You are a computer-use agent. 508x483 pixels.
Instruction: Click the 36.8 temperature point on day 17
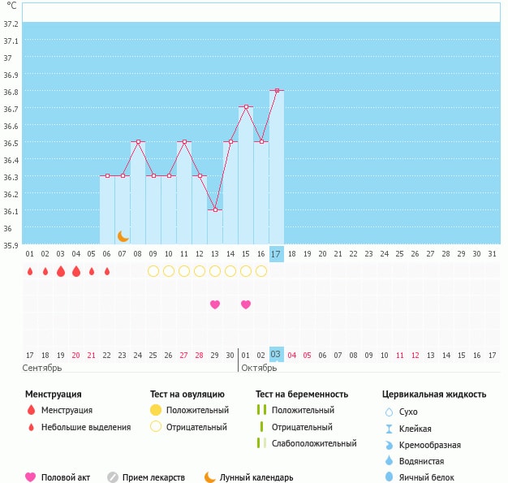[x=277, y=91]
